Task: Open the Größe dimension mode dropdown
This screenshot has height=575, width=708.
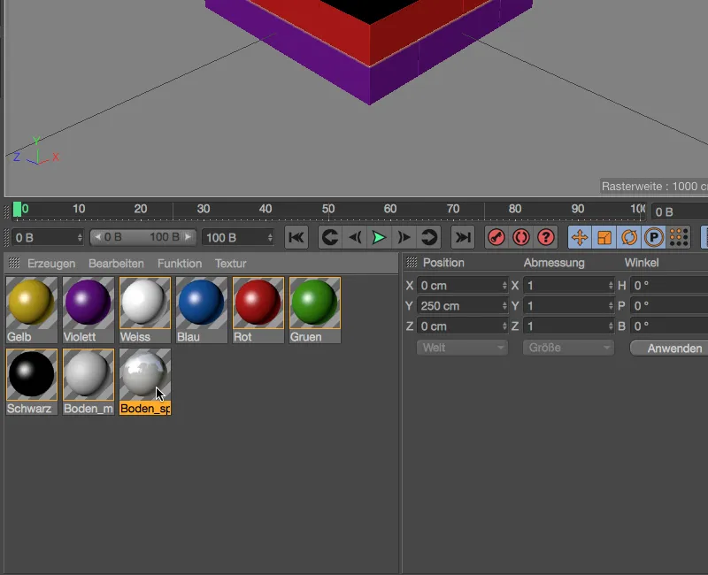Action: click(x=568, y=348)
